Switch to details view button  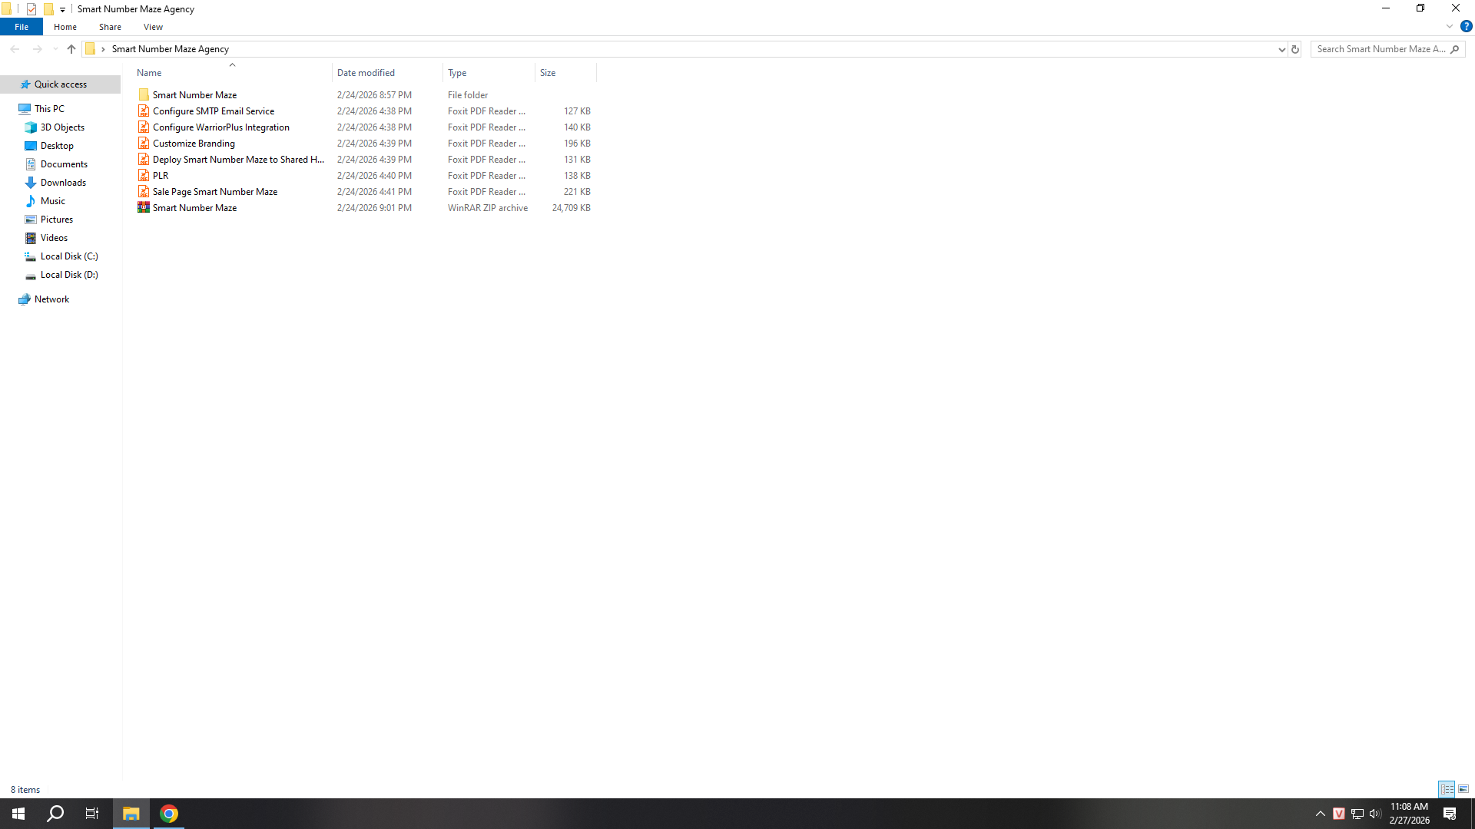coord(1447,789)
